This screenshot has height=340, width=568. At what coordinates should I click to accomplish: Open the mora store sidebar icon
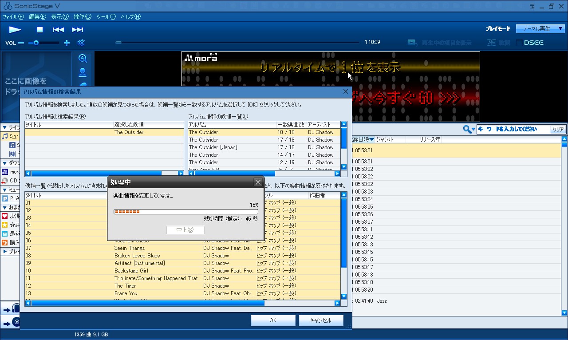pyautogui.click(x=5, y=172)
